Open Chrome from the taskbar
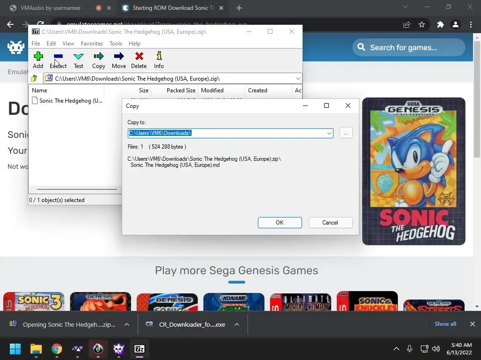Image resolution: width=481 pixels, height=360 pixels. click(x=57, y=349)
